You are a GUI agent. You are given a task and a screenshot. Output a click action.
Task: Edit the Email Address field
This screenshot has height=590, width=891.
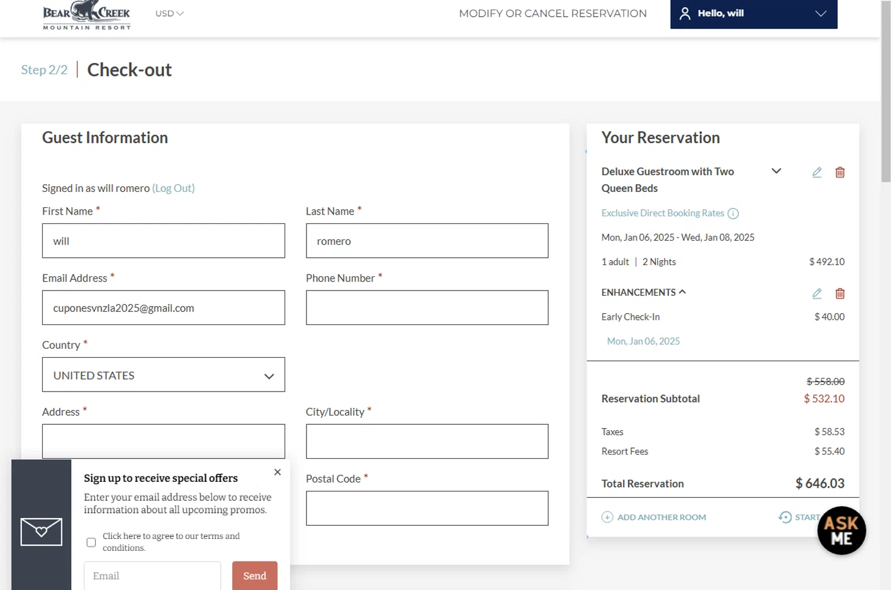pyautogui.click(x=163, y=308)
